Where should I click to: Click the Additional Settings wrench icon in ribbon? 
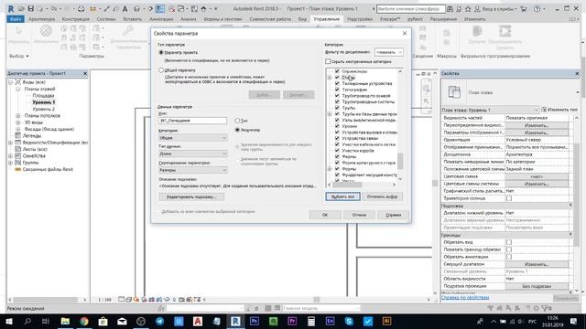[x=128, y=31]
